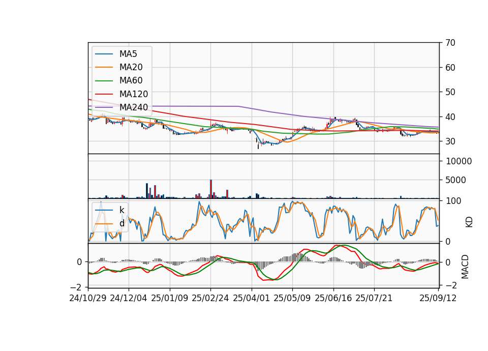This screenshot has height=351, width=488.
Task: Click the 25/02/24 date axis label
Action: (210, 298)
